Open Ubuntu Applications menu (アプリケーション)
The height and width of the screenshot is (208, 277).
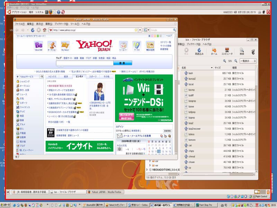coord(19,12)
